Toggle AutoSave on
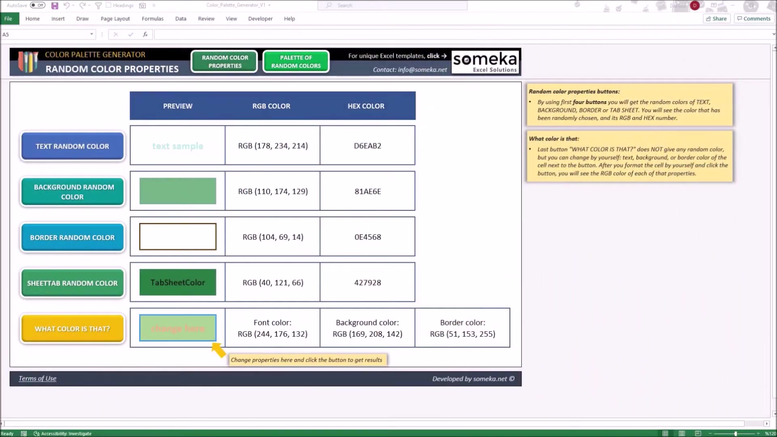 click(37, 5)
